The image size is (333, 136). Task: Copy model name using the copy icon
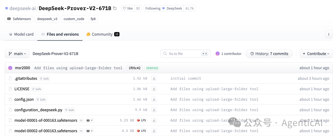(115, 8)
